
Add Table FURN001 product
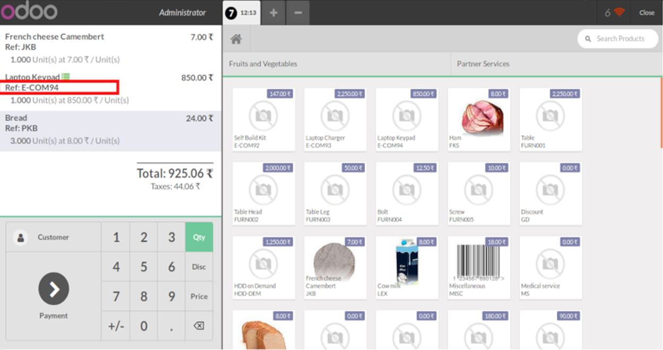click(x=550, y=119)
